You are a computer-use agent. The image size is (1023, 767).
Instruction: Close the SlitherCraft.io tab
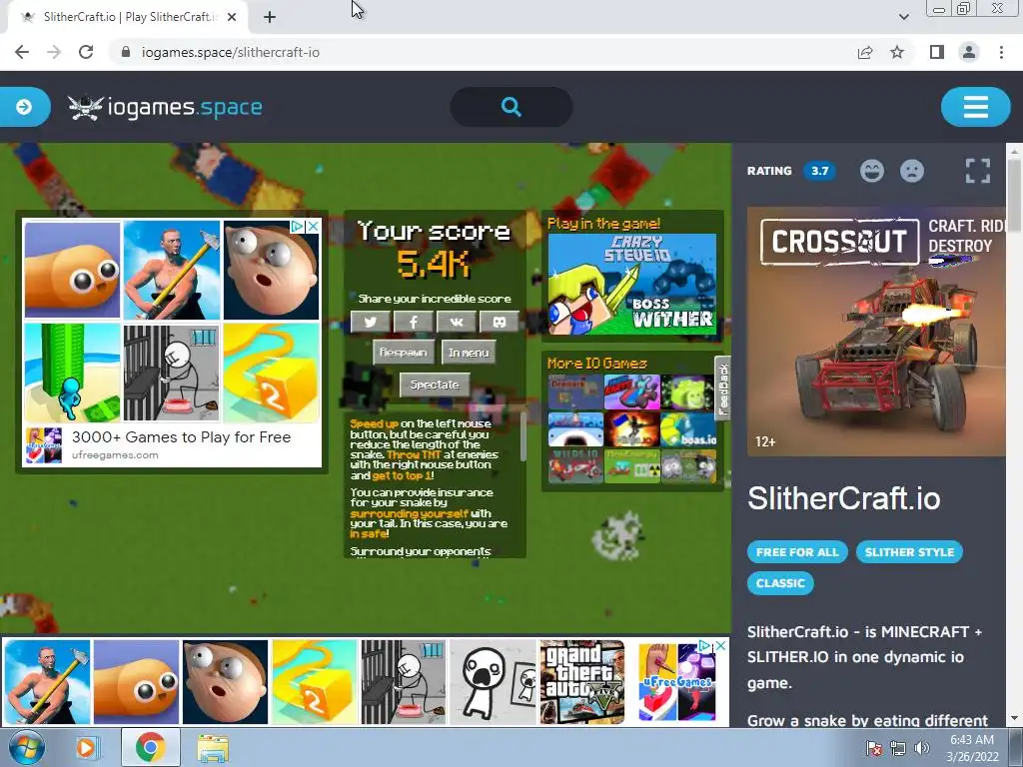(x=232, y=18)
